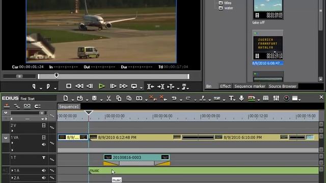Click the Open Project icon

click(x=80, y=98)
